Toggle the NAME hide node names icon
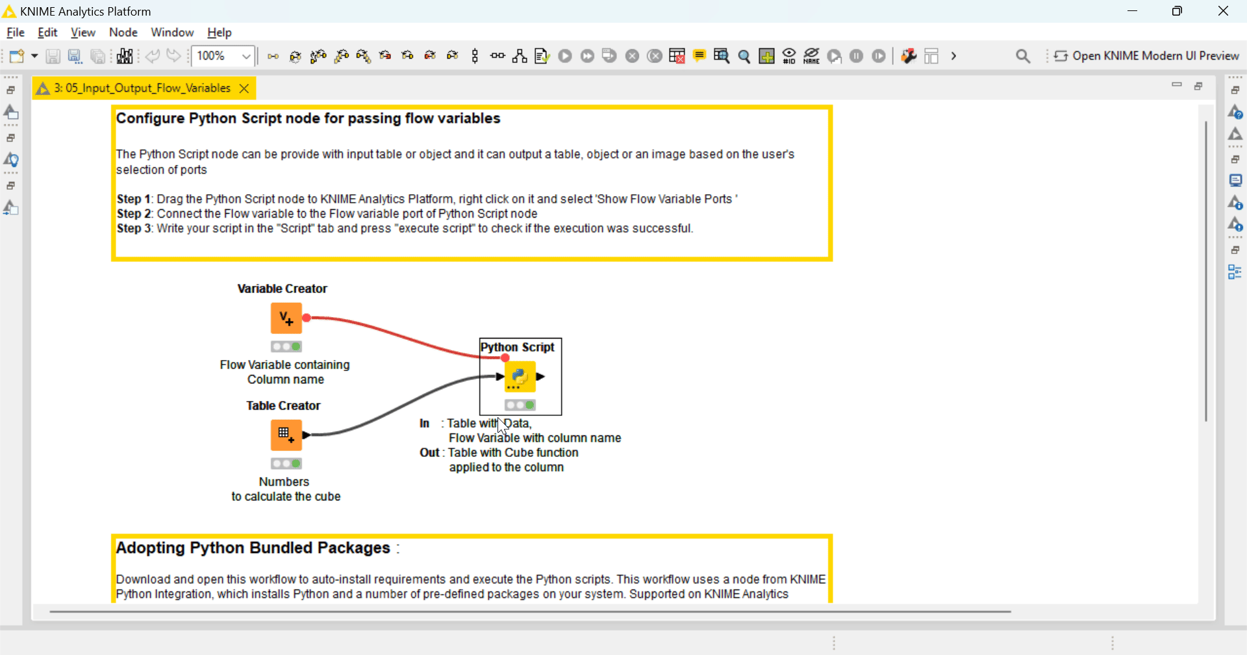The image size is (1247, 655). click(812, 56)
